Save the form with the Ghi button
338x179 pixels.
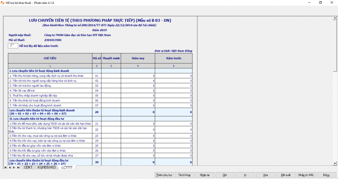point(225,175)
